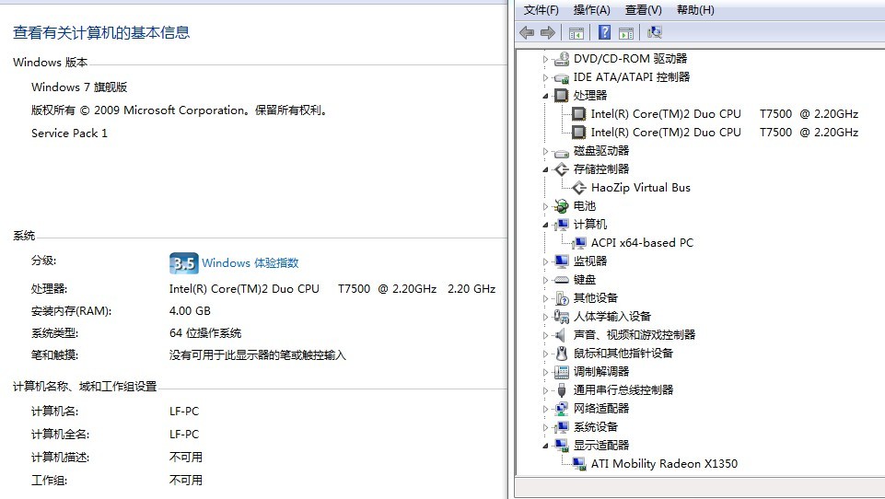Click the 磁盘驱动器 disk drive icon
The width and height of the screenshot is (885, 499).
561,151
